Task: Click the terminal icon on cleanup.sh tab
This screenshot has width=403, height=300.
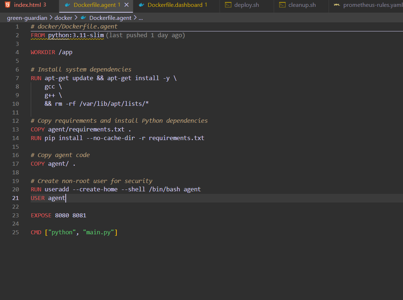Action: point(282,5)
